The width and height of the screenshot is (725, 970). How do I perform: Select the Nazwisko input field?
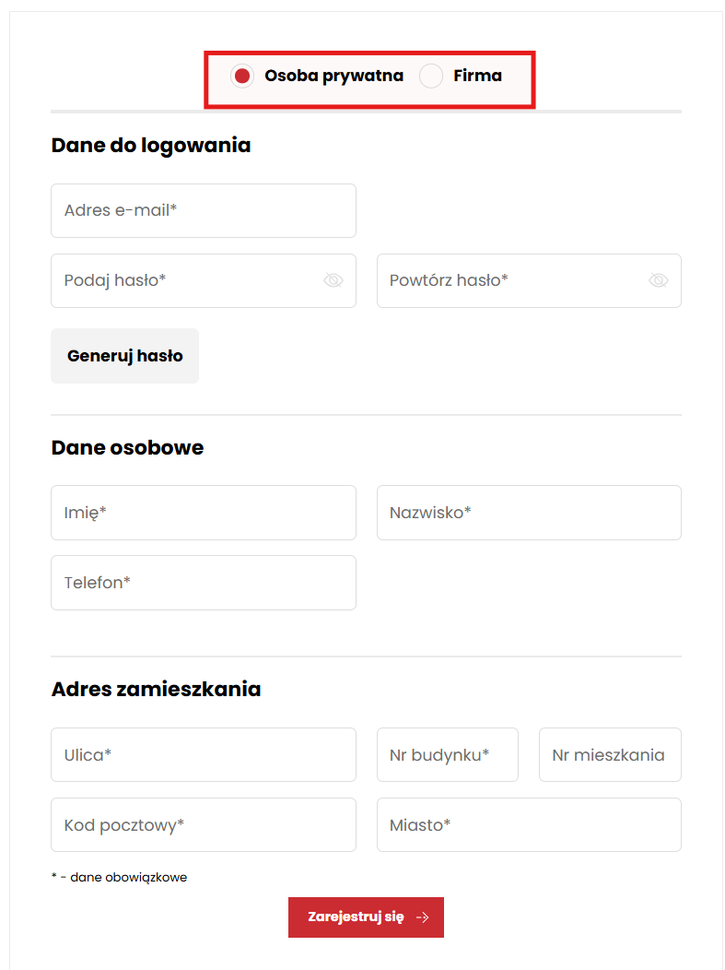click(x=529, y=513)
